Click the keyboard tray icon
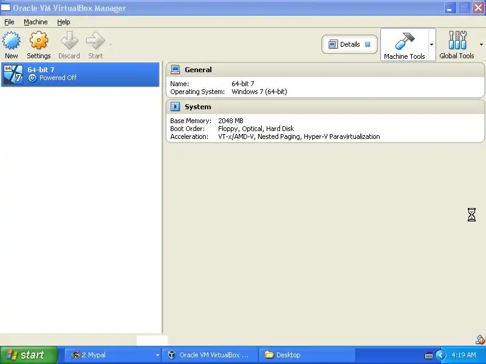This screenshot has height=364, width=486. point(429,356)
